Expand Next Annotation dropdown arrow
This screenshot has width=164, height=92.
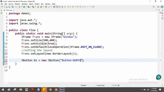pyautogui.click(x=71, y=7)
